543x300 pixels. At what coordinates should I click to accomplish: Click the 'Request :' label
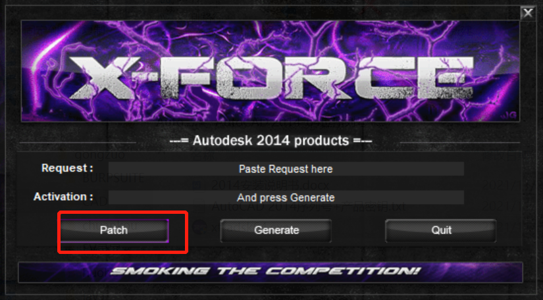[68, 168]
